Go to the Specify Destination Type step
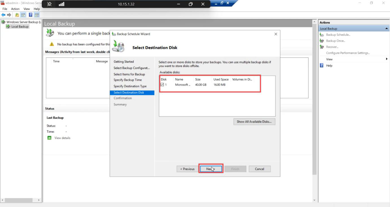Screen dimensions: 390x207 [130, 86]
